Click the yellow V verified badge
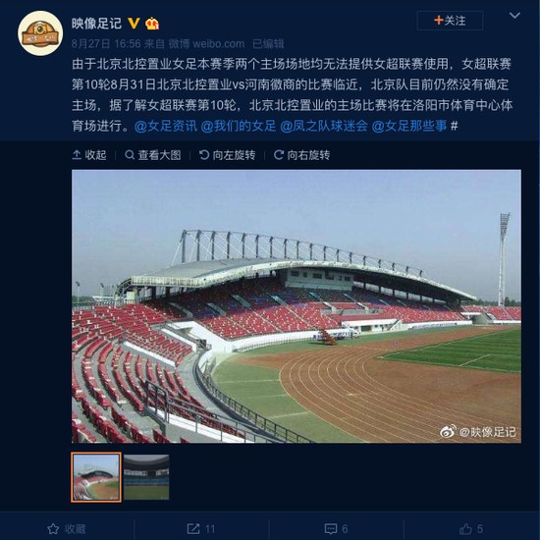The image size is (540, 540). click(134, 24)
